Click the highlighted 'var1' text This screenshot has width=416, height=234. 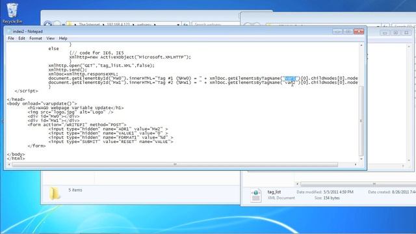290,78
